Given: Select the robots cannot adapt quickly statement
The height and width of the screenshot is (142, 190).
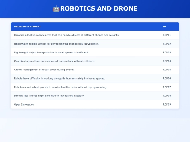Looking at the screenshot, I should 61,87.
